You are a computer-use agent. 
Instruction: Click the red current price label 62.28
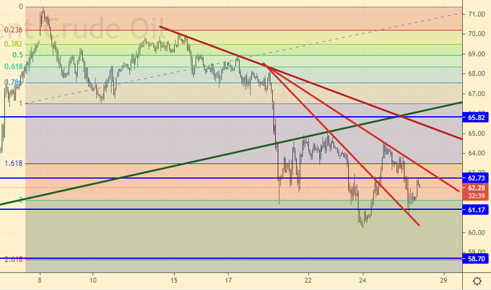pyautogui.click(x=475, y=188)
